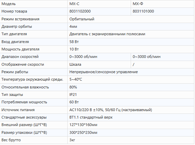Image resolution: width=195 pixels, height=145 pixels.
Task: Click the BT1.1 стандартный верх cell
Action: [x=131, y=117]
